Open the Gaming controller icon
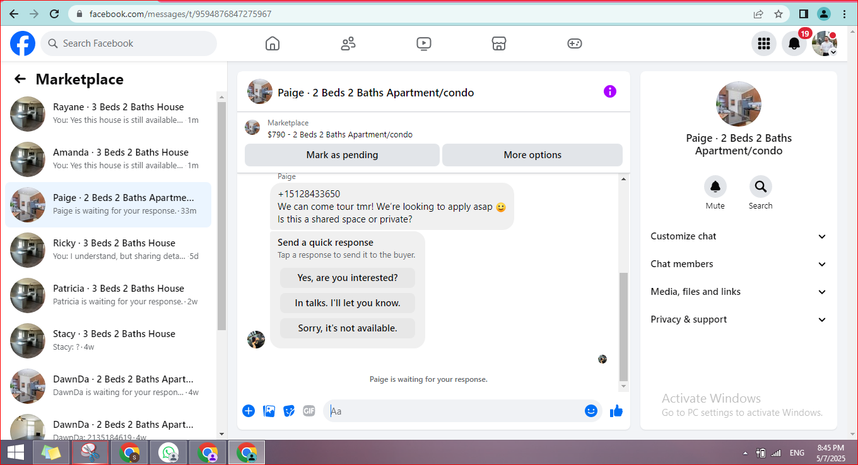Image resolution: width=858 pixels, height=465 pixels. pos(574,43)
